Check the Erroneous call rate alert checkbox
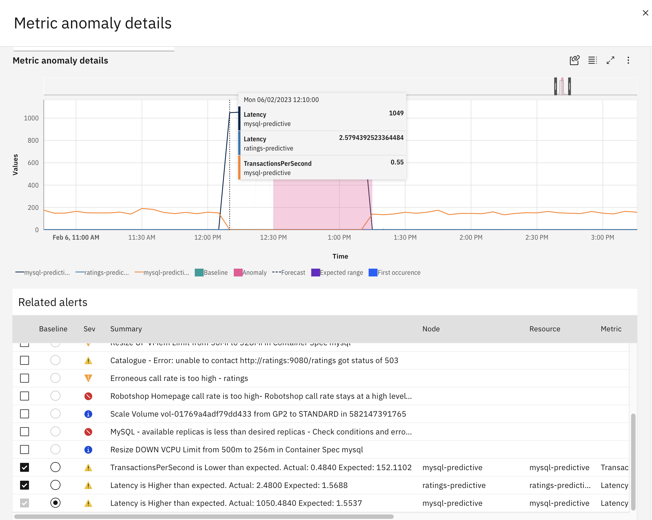Image resolution: width=652 pixels, height=520 pixels. (x=25, y=378)
